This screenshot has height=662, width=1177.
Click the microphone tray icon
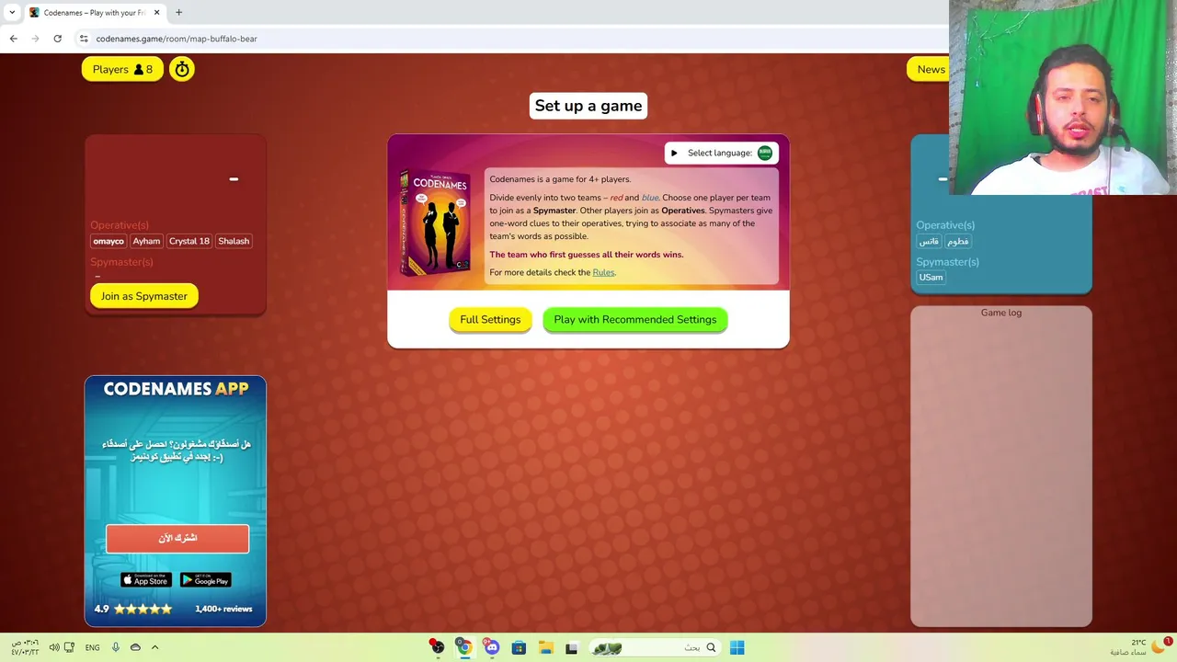[x=116, y=647]
